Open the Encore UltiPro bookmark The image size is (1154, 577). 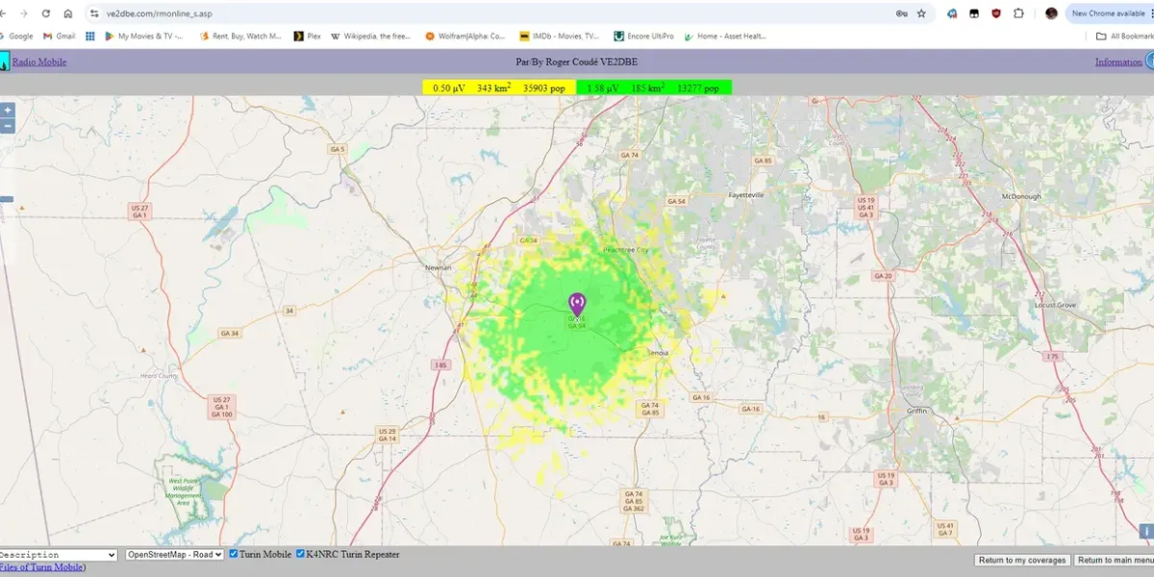click(643, 36)
